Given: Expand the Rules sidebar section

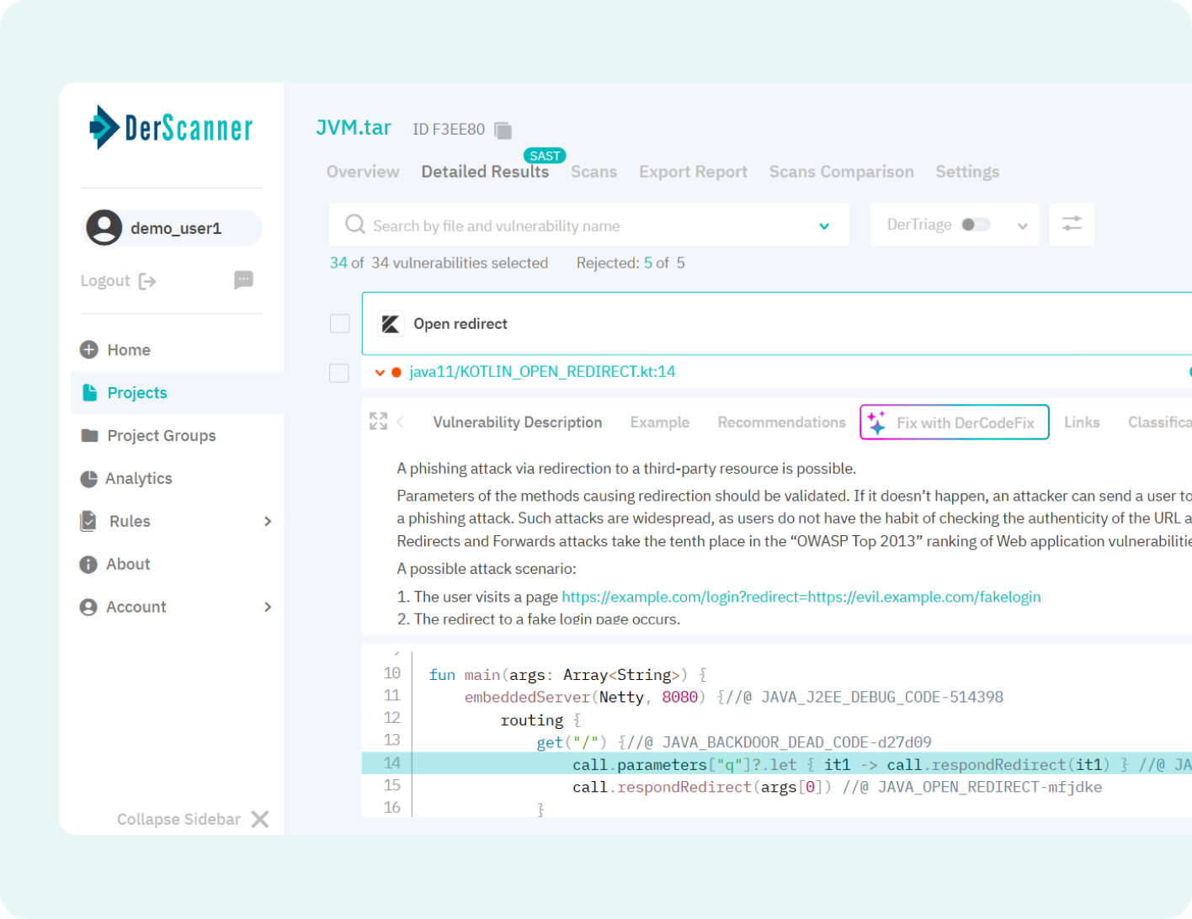Looking at the screenshot, I should coord(267,521).
